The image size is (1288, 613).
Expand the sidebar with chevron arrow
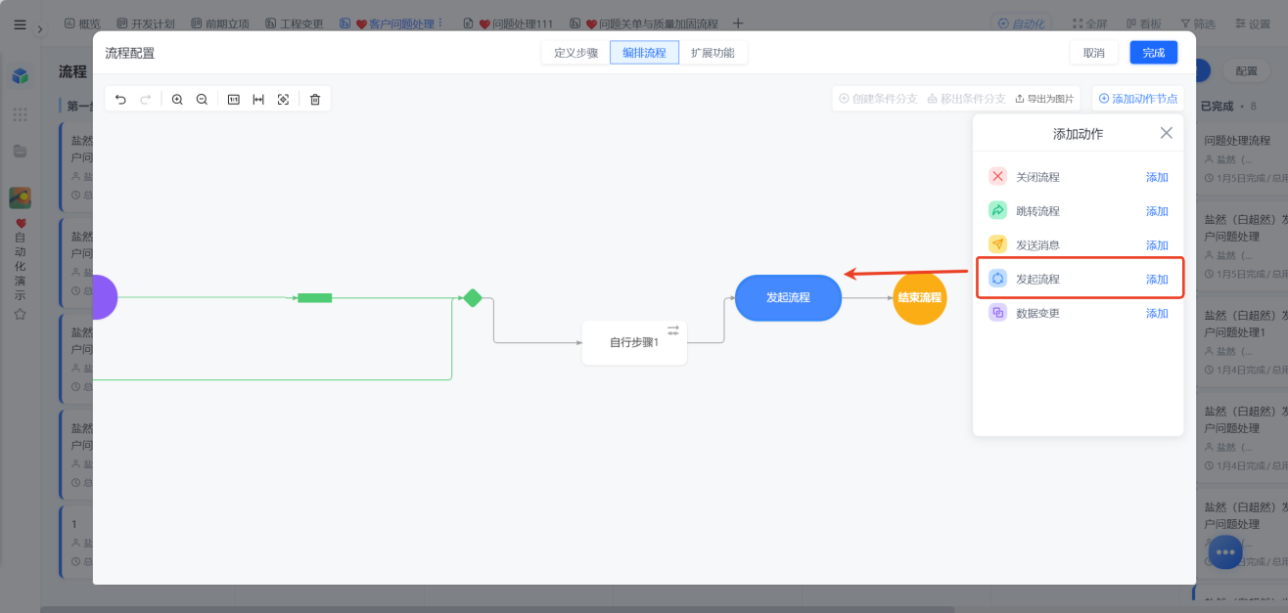(x=40, y=29)
